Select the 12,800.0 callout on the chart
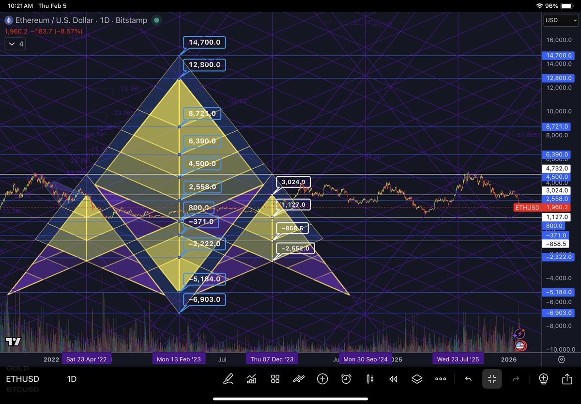The image size is (581, 404). [204, 64]
